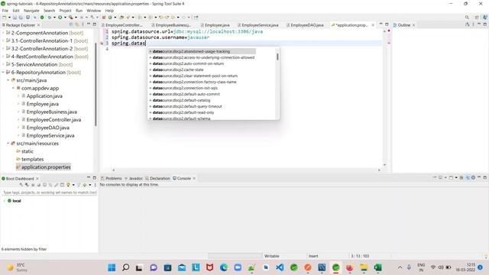Open the Window menu
The width and height of the screenshot is (489, 275).
[93, 11]
